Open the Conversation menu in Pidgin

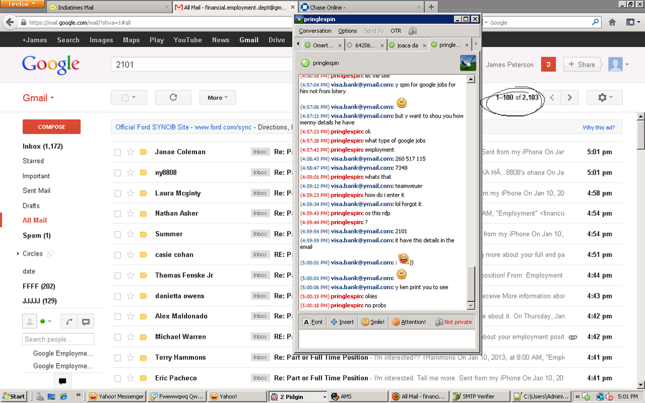315,31
